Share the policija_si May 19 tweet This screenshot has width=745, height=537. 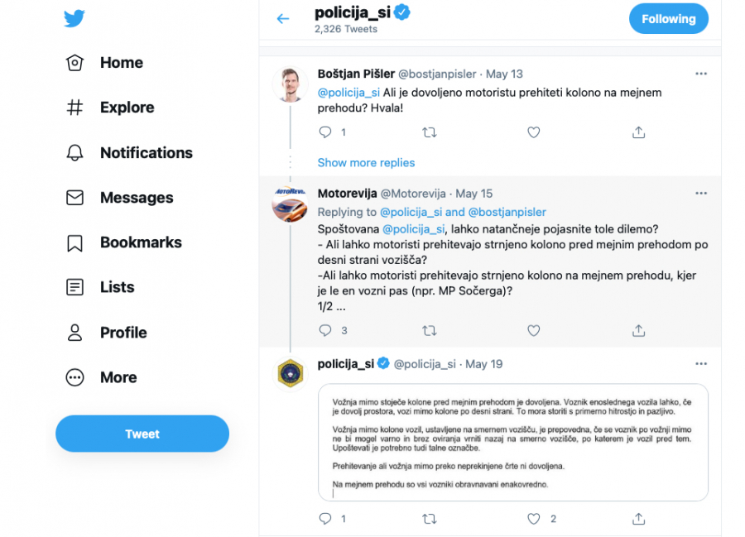638,519
